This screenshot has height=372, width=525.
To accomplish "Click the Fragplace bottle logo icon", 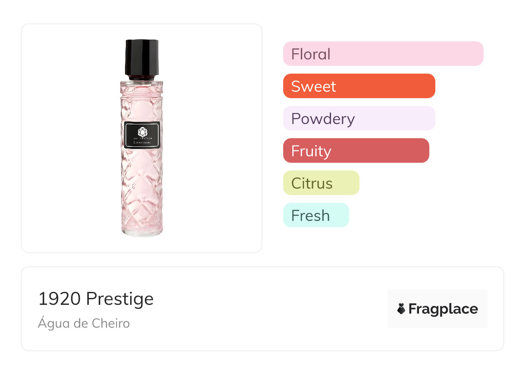I will 401,309.
